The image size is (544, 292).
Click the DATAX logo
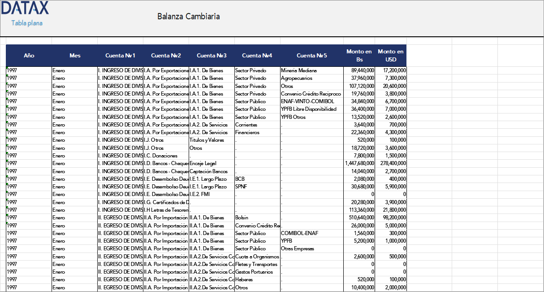pos(26,9)
